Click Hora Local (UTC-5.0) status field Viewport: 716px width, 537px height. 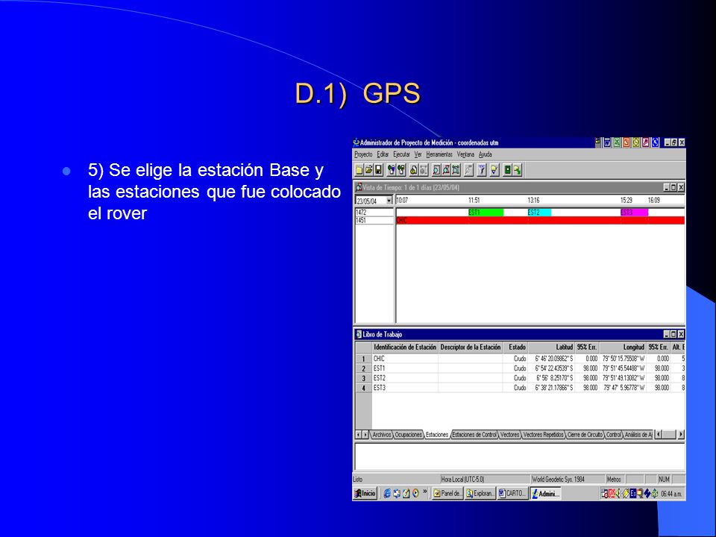coord(485,479)
